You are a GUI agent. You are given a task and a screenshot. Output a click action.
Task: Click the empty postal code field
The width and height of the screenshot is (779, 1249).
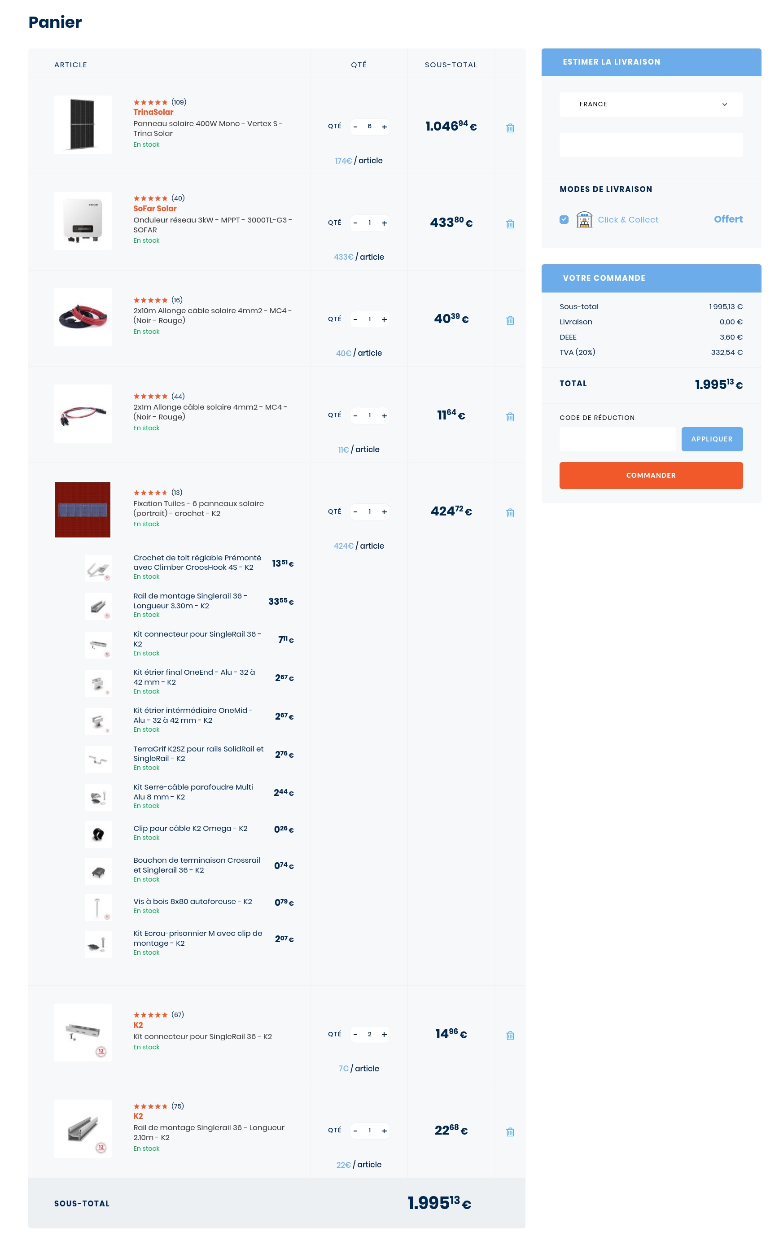651,145
